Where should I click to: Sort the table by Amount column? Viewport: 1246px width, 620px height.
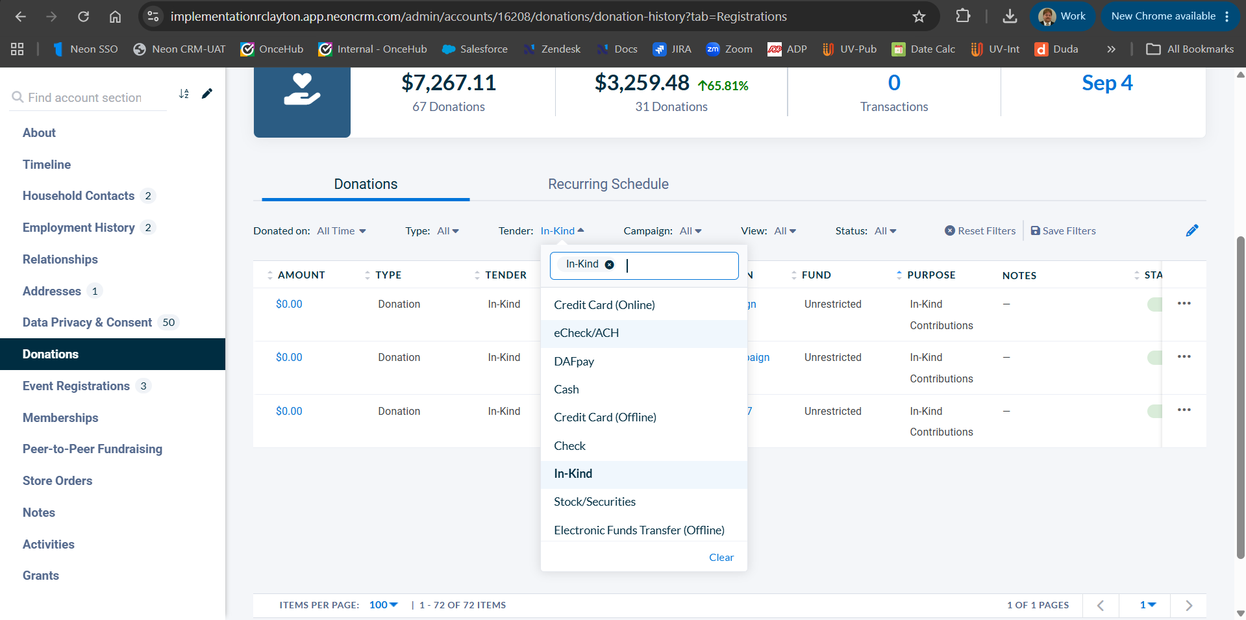(x=296, y=275)
